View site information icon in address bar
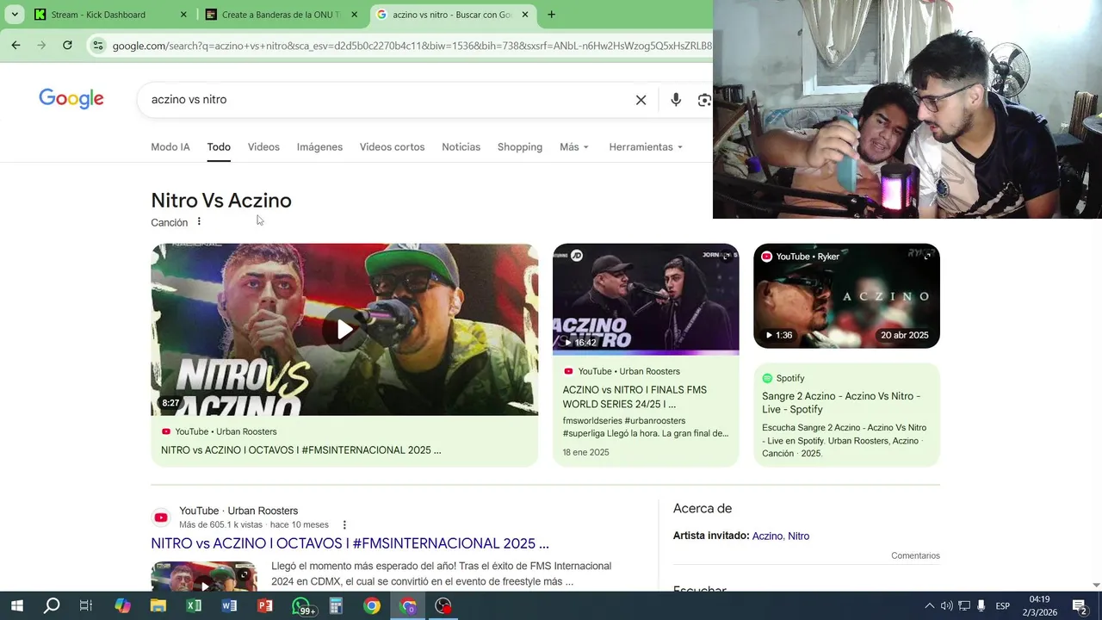Screen dimensions: 1102x620 [x=98, y=46]
